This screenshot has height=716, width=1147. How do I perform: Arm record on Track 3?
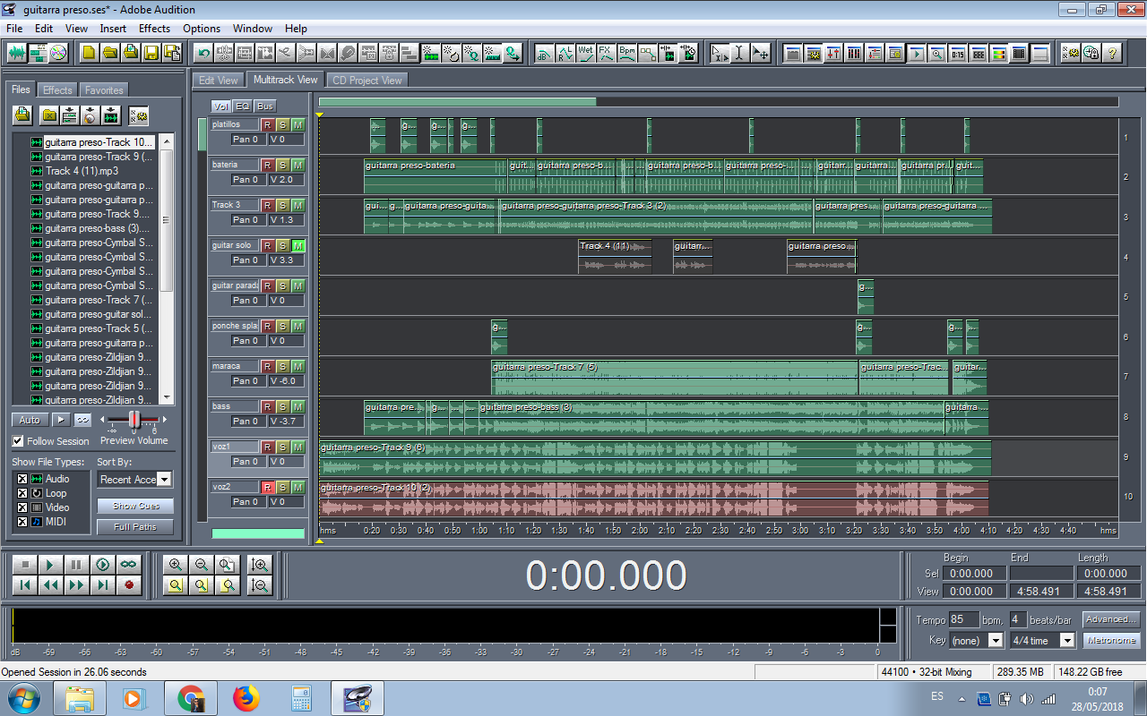[267, 205]
